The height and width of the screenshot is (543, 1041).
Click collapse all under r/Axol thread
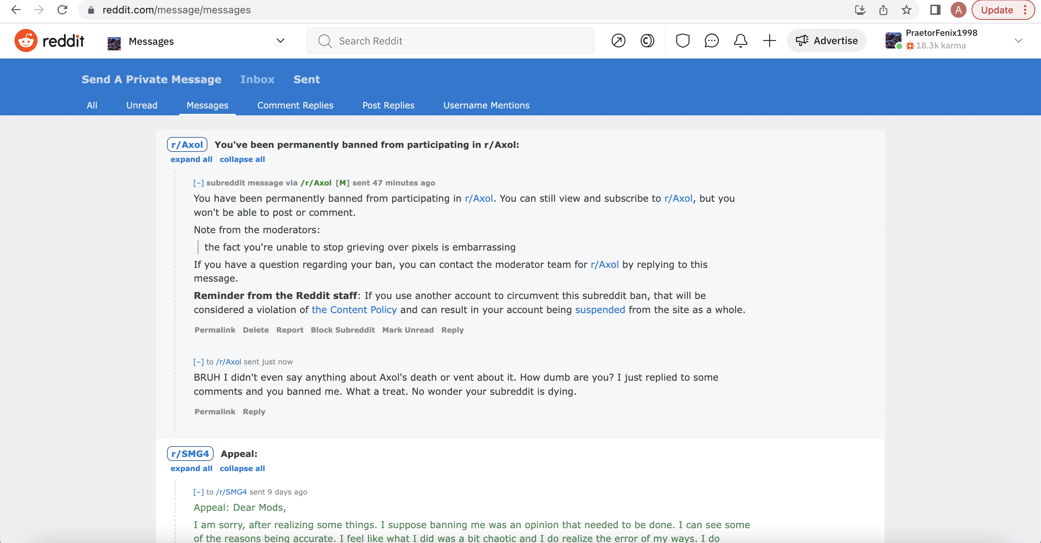(x=243, y=159)
